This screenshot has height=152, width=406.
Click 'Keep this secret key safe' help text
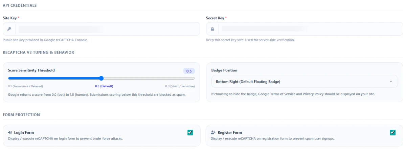(250, 40)
